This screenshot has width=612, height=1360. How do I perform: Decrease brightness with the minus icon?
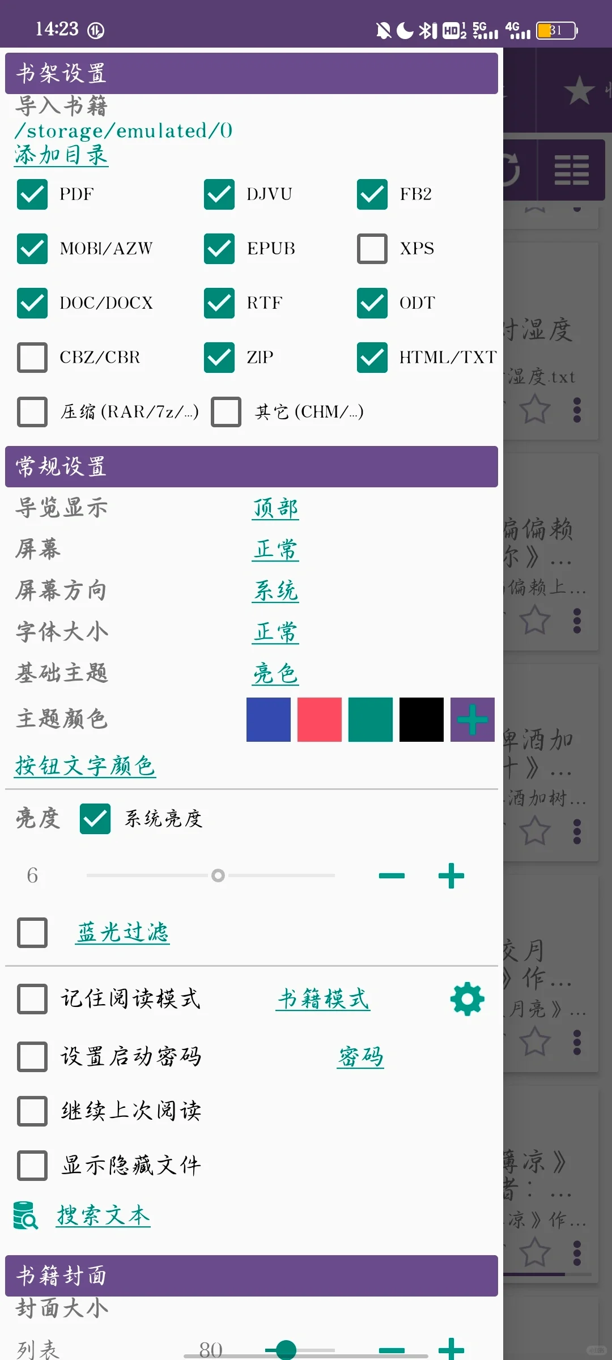tap(392, 875)
